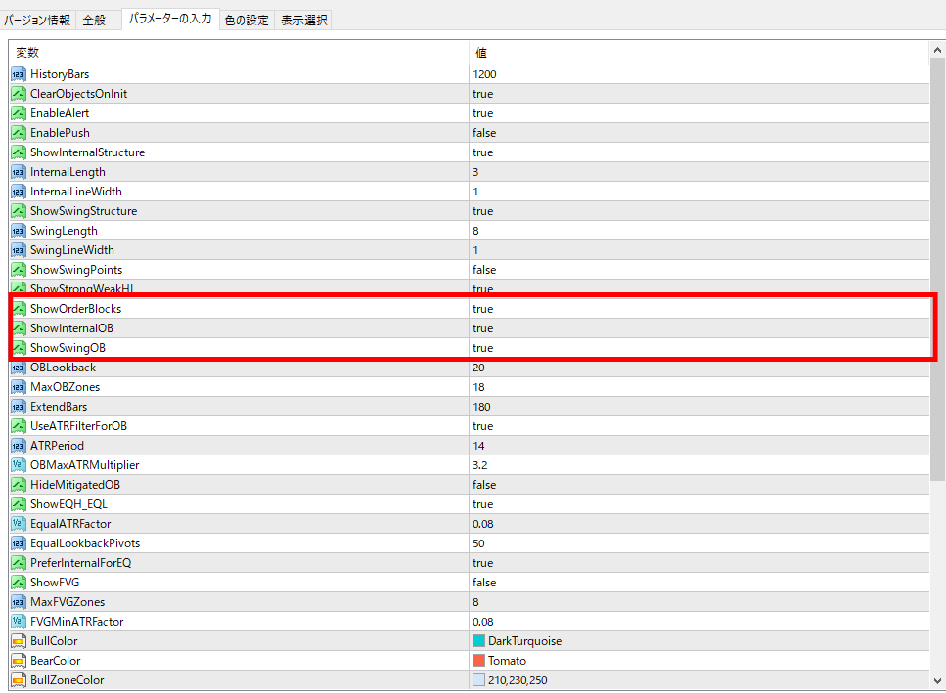The image size is (946, 693).
Task: Click the icon next to OBMaxATRMultiplier
Action: click(x=18, y=465)
